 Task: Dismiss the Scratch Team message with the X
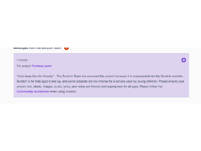click(x=184, y=60)
